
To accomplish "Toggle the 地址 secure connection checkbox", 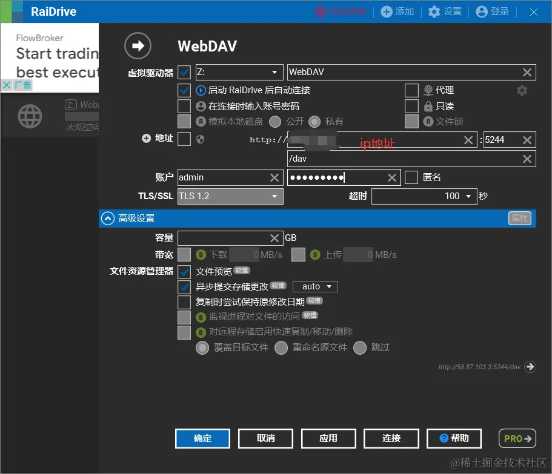I will tap(184, 139).
